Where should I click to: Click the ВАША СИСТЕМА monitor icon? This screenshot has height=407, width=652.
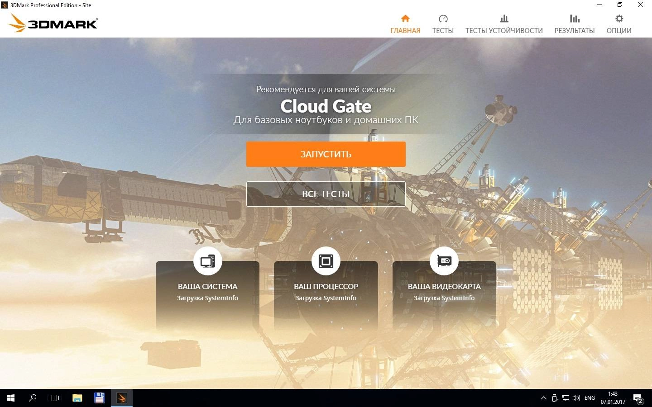coord(208,261)
